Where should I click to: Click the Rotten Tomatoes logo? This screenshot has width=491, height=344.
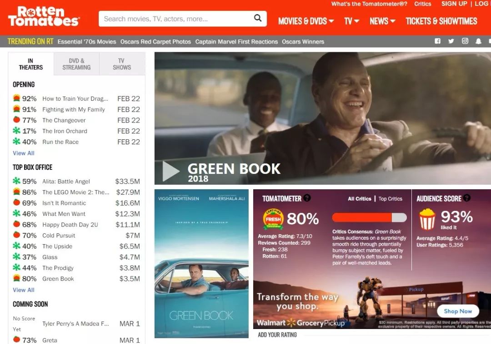click(x=44, y=16)
